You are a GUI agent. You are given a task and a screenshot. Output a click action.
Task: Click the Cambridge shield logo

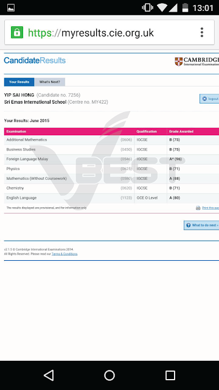[x=178, y=62]
